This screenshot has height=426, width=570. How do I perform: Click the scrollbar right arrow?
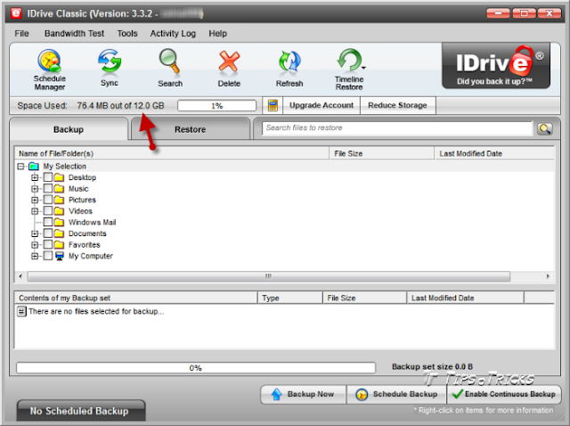[x=548, y=276]
